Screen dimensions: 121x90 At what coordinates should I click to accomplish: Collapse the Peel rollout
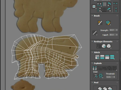92,82
